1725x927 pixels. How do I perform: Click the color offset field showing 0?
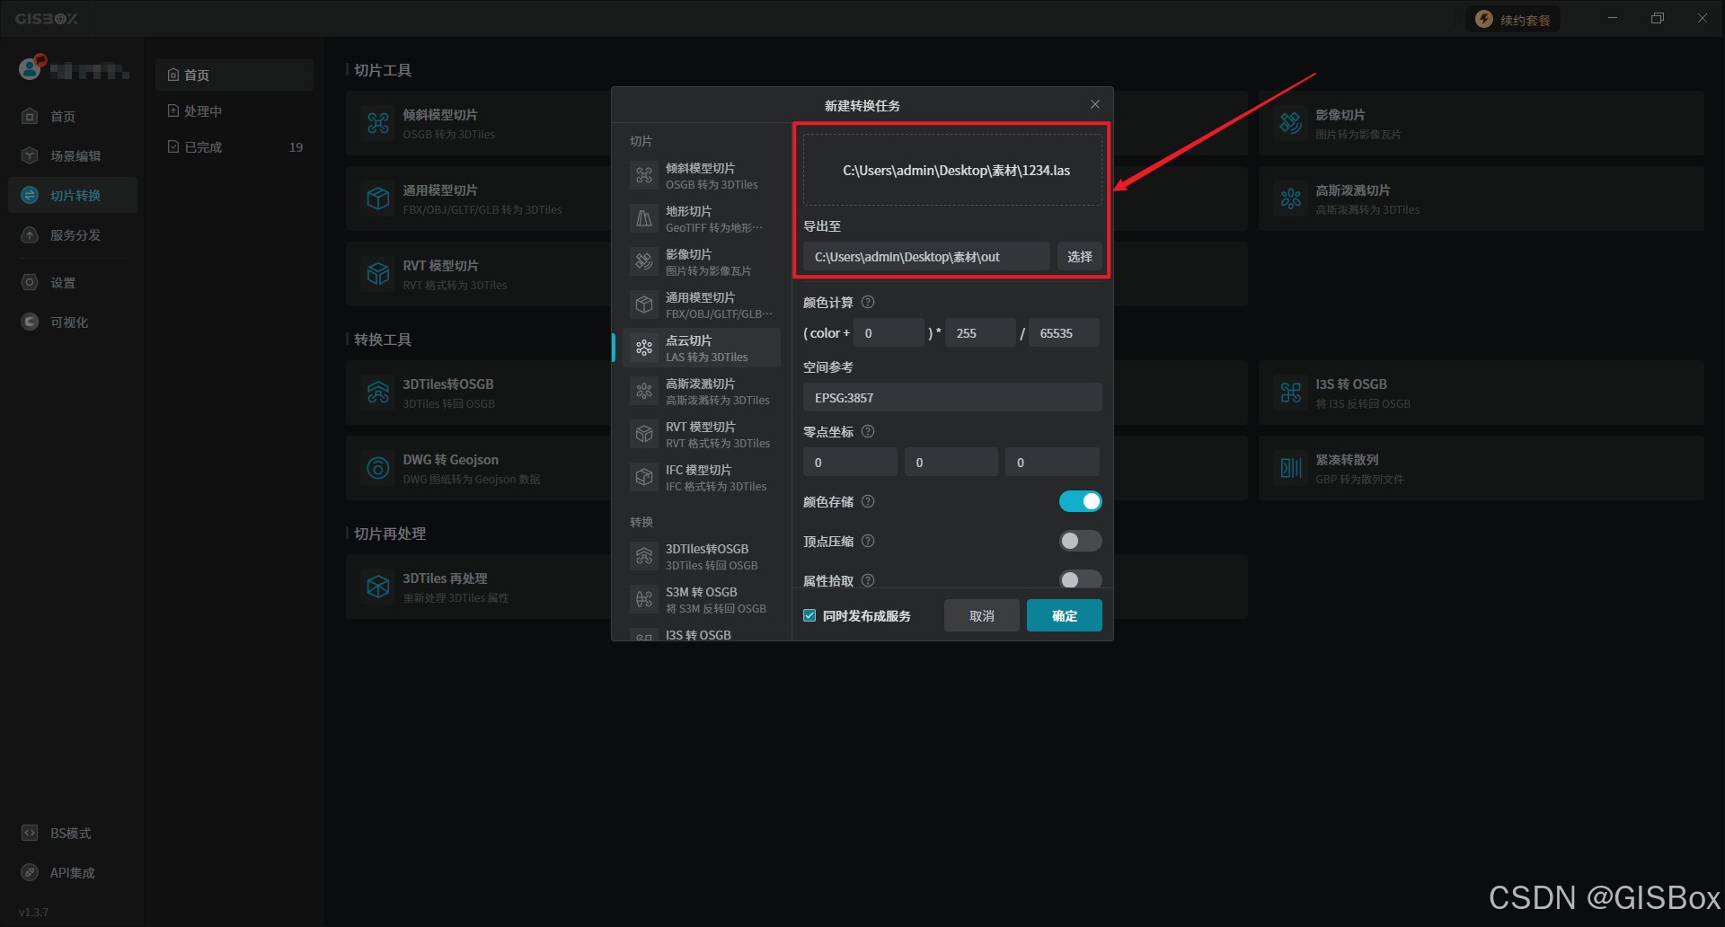click(x=889, y=332)
